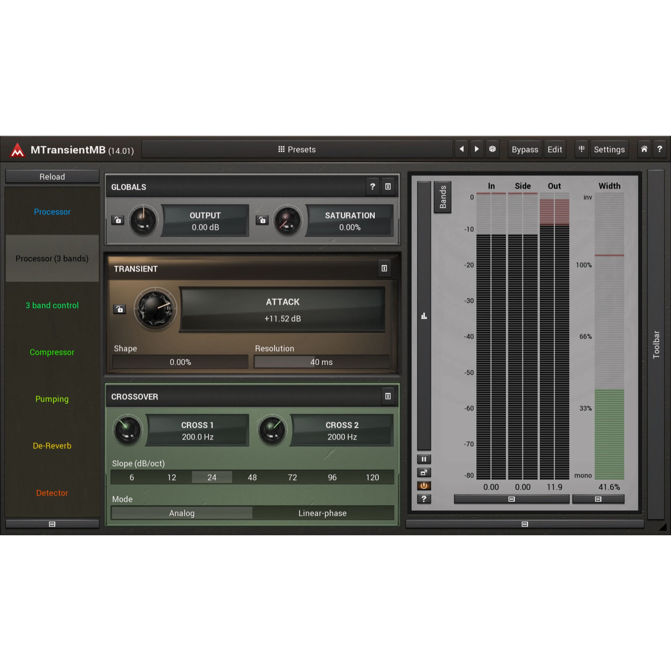Click the histogram icon on the meter strip

coord(424,316)
